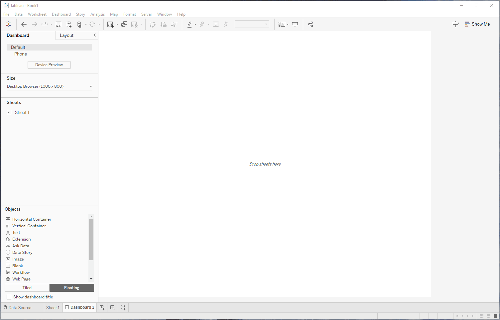
Task: Enable Show dashboard title checkbox
Action: (x=9, y=297)
